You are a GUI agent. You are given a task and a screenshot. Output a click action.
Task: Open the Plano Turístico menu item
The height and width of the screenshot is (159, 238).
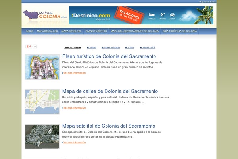click(96, 31)
